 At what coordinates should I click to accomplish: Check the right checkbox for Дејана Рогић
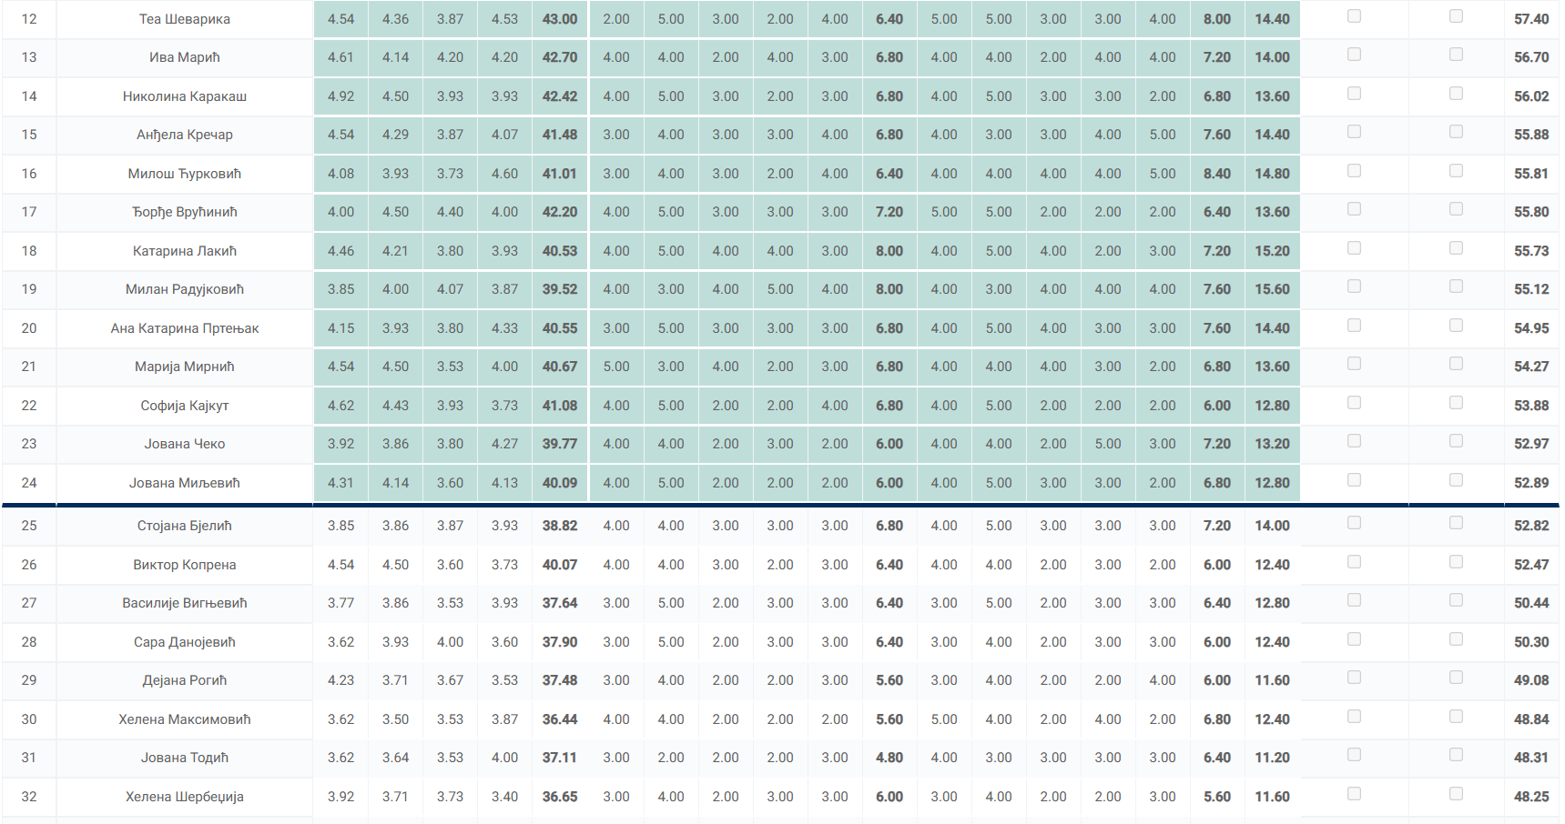coord(1456,678)
